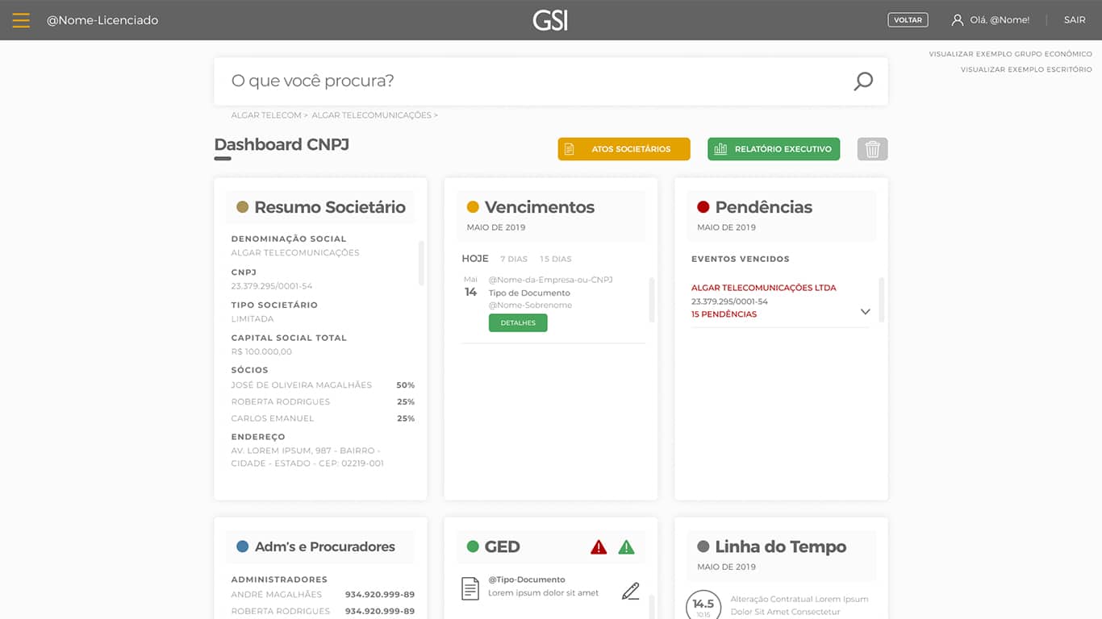Click the green warning triangle in GED
Viewport: 1102px width, 619px height.
[626, 547]
